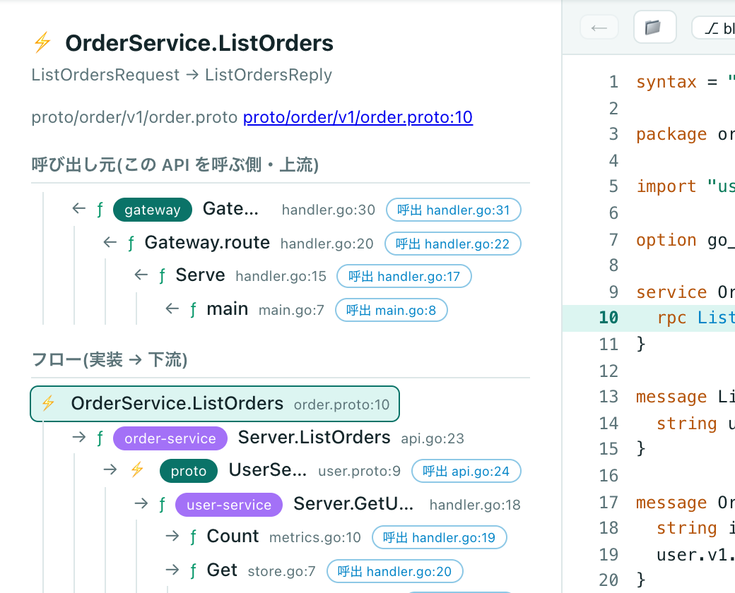Click the function icon next to Gateway.route
The height and width of the screenshot is (593, 735).
click(131, 244)
